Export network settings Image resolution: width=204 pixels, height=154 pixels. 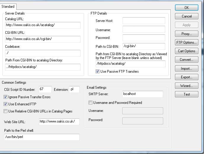[186, 77]
